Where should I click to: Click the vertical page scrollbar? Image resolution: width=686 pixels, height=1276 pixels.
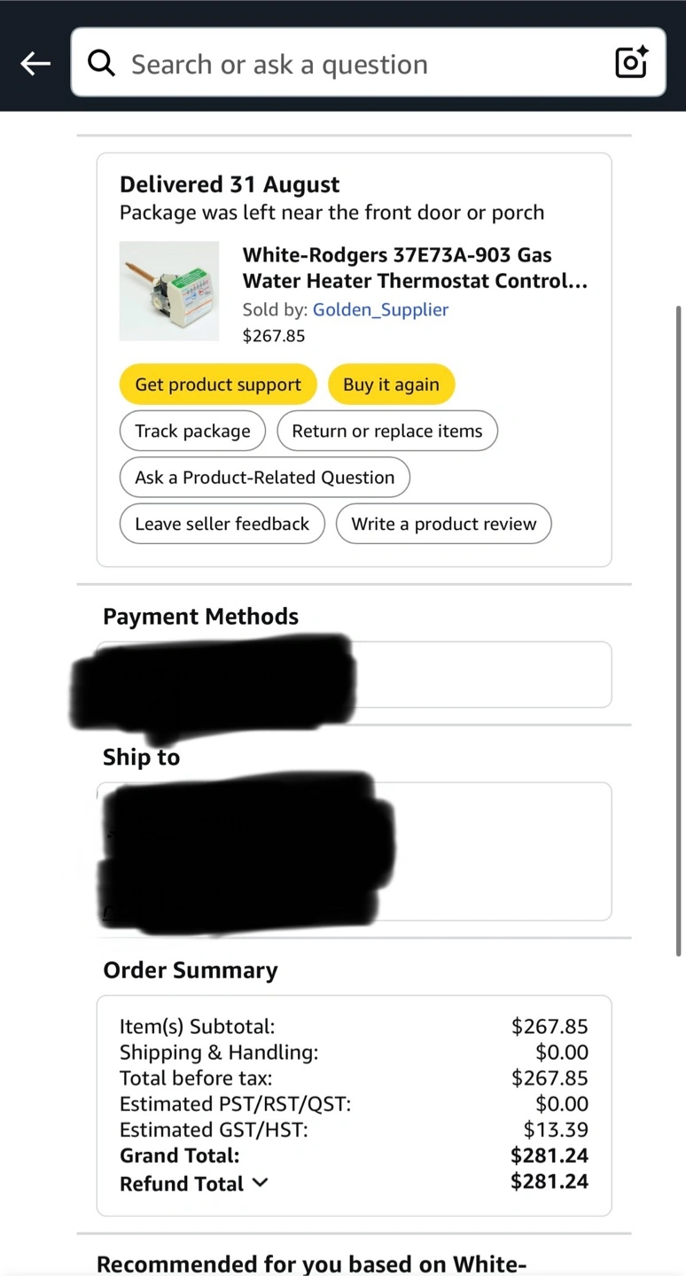point(680,629)
